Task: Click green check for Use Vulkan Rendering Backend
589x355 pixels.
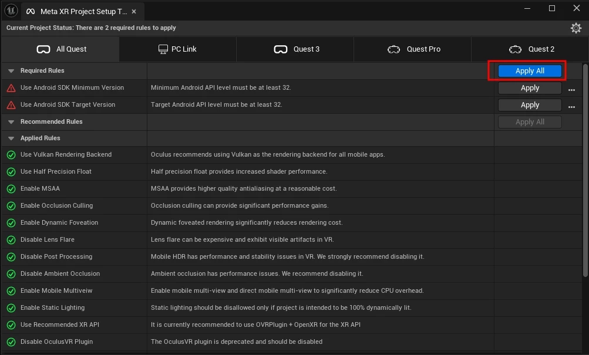Action: [11, 154]
